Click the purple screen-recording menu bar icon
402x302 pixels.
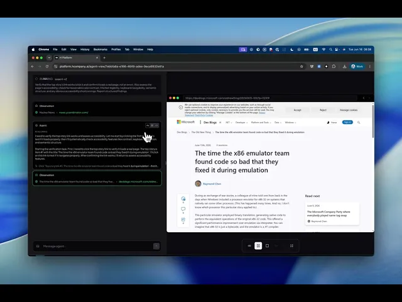pos(243,50)
